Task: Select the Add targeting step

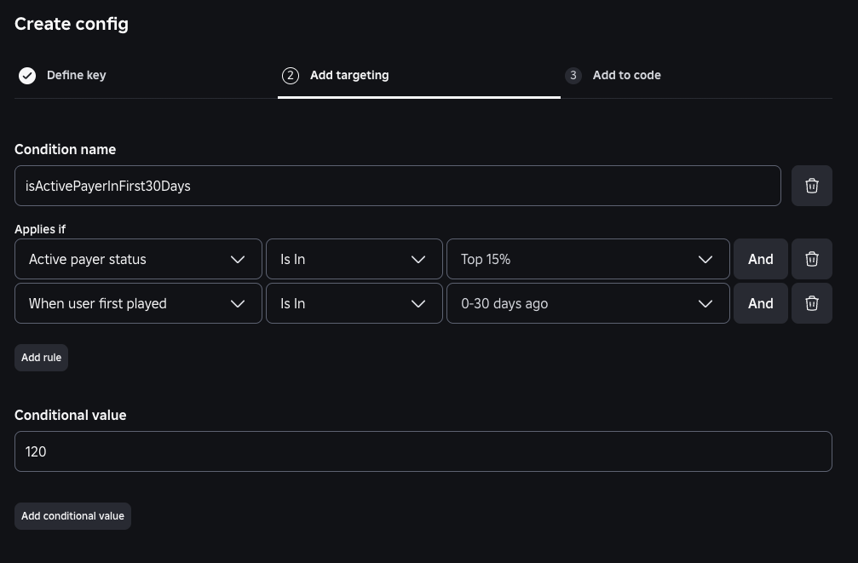Action: 349,75
